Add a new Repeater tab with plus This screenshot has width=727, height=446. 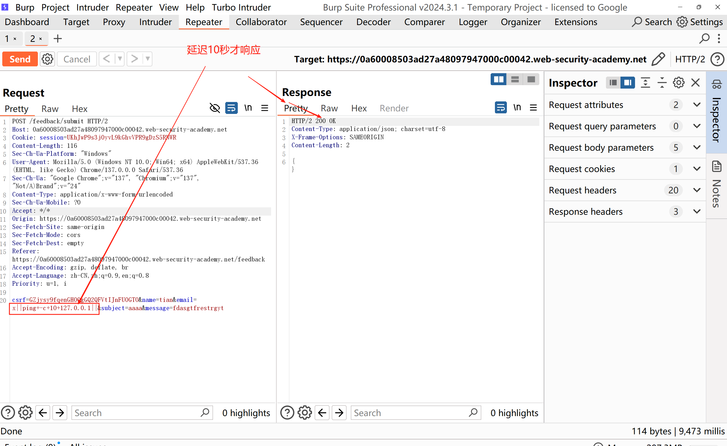point(58,39)
